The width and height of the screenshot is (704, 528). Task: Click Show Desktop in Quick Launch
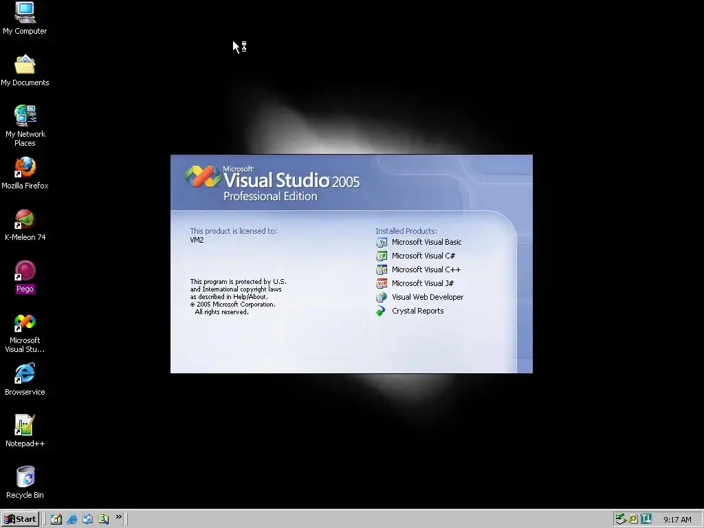tap(56, 519)
